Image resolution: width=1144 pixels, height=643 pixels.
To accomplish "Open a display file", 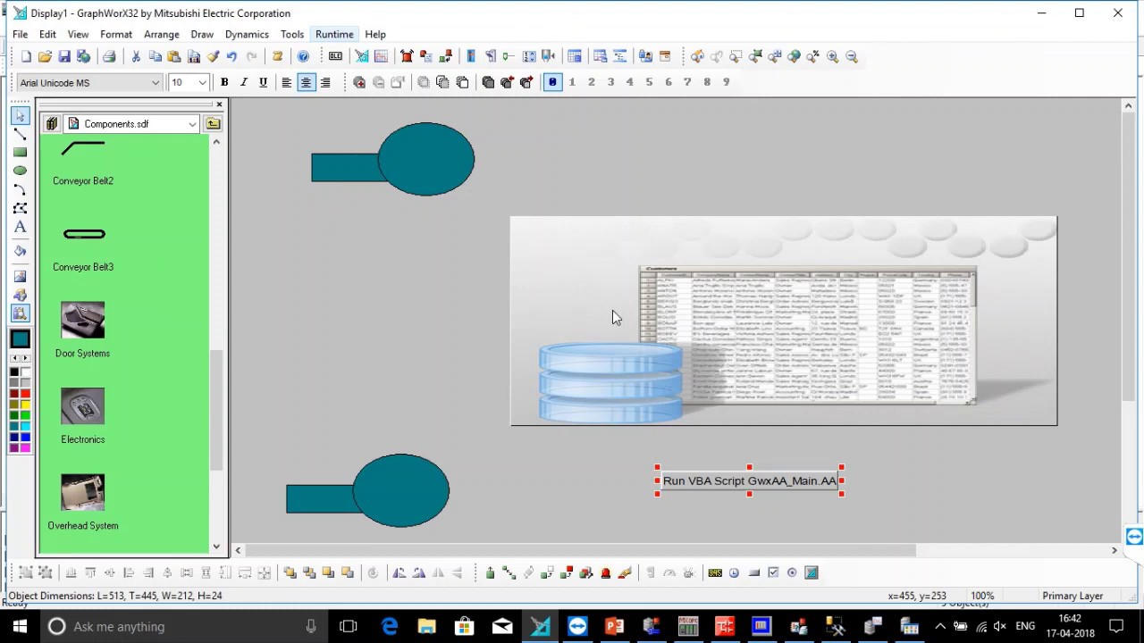I will (x=45, y=56).
